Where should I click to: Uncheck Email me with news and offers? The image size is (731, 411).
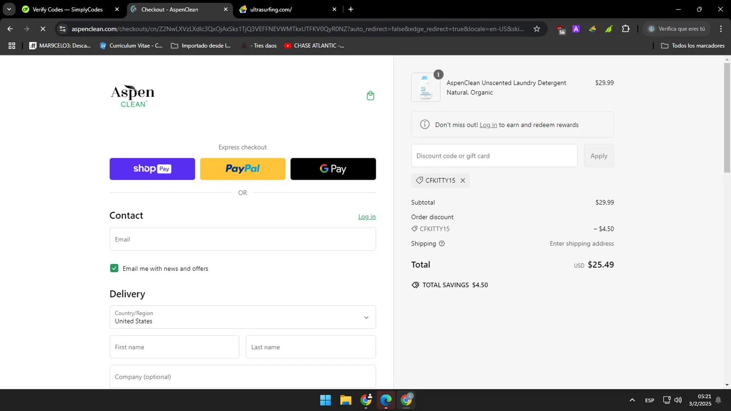pos(114,268)
